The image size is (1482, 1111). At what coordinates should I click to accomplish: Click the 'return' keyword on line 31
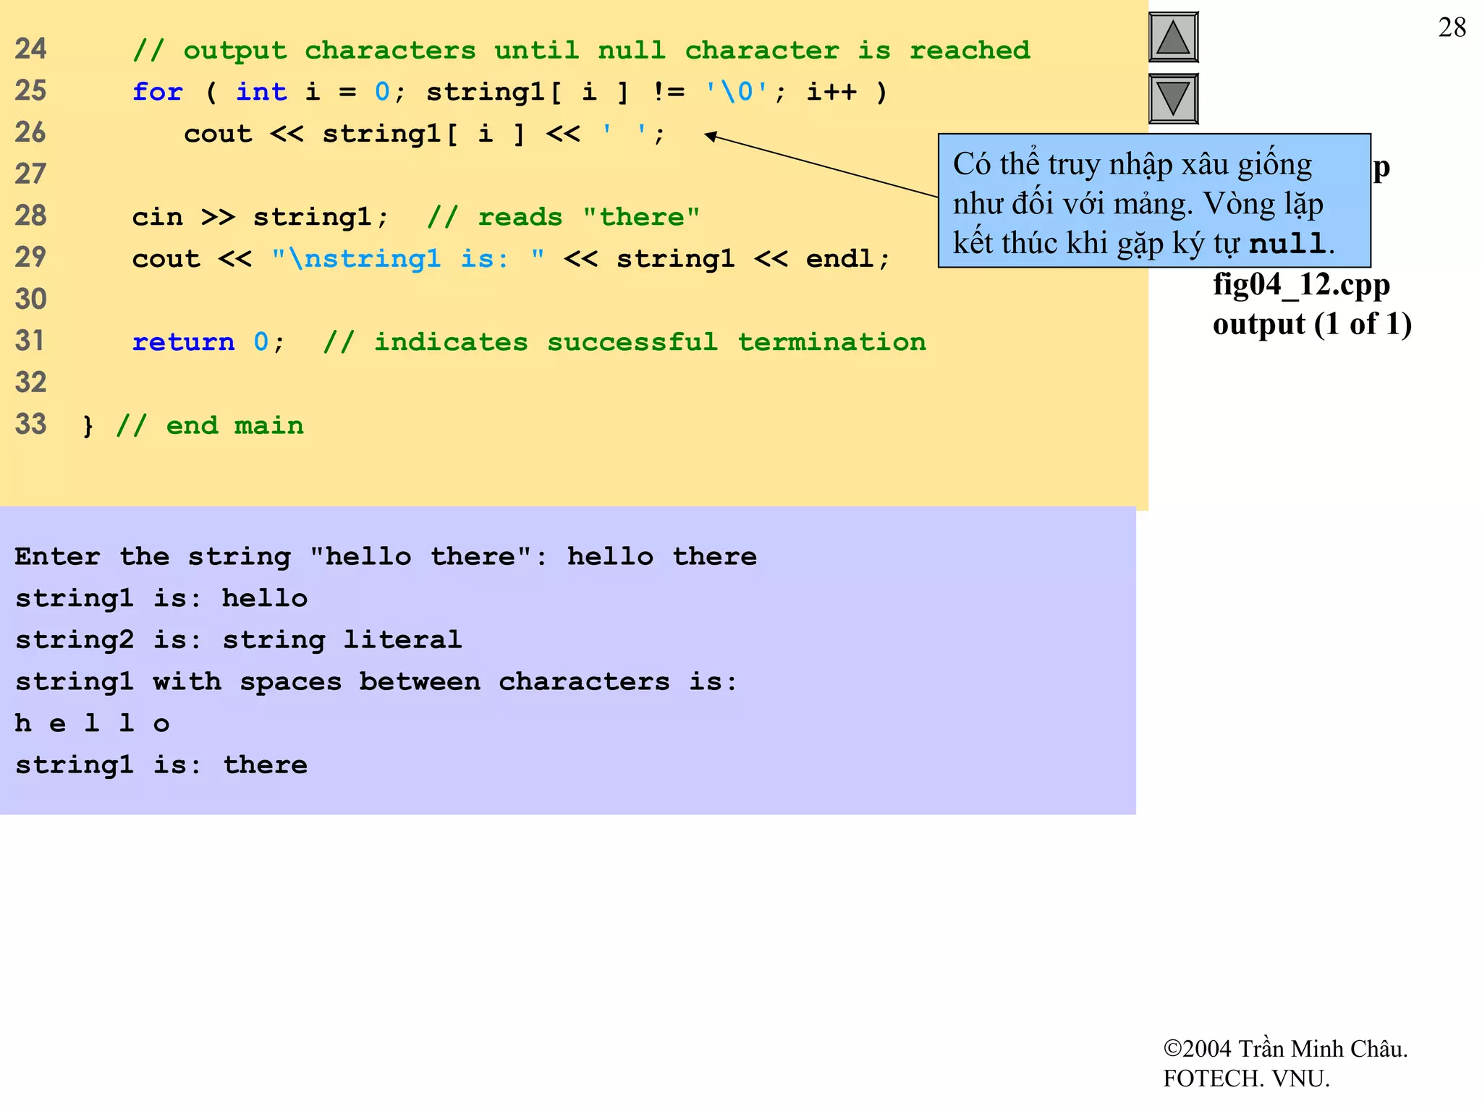click(183, 342)
